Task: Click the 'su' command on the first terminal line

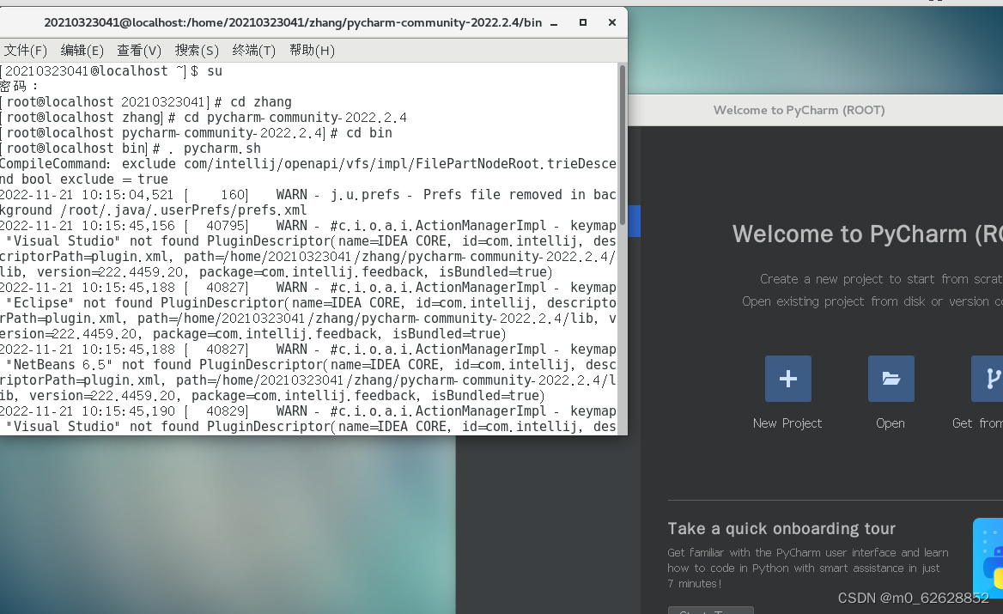Action: 215,71
